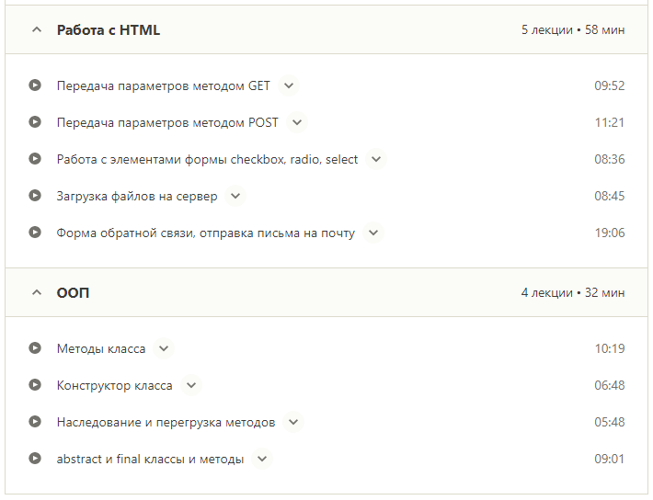The height and width of the screenshot is (500, 653).
Task: Select the "Методы класса" lecture title
Action: 101,348
